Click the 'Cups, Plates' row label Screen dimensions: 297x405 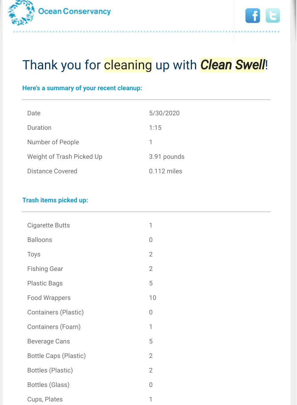45,399
